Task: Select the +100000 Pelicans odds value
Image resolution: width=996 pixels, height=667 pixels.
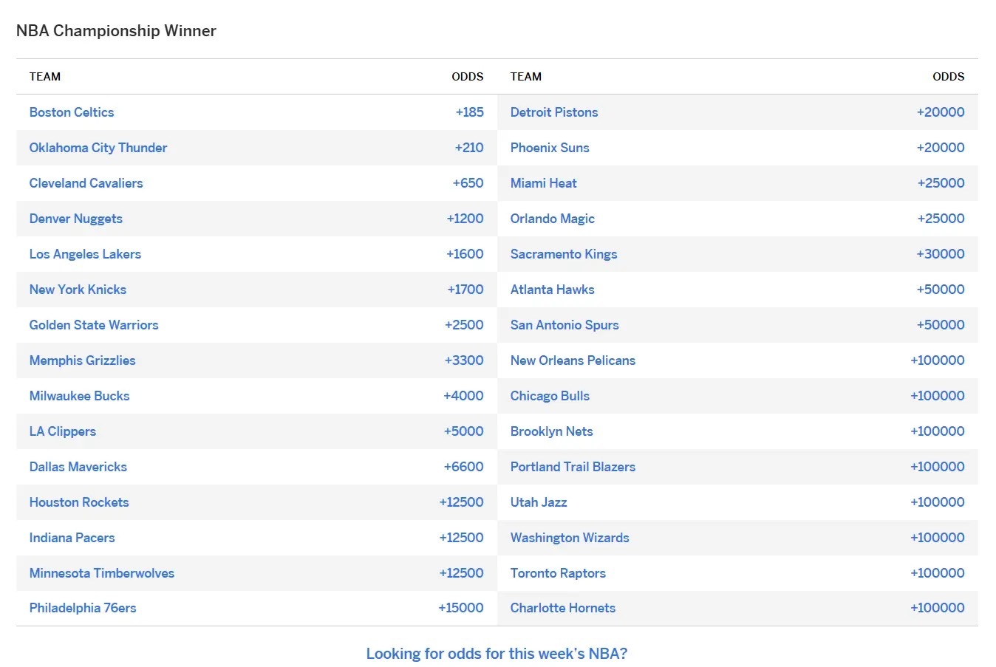Action: tap(938, 360)
